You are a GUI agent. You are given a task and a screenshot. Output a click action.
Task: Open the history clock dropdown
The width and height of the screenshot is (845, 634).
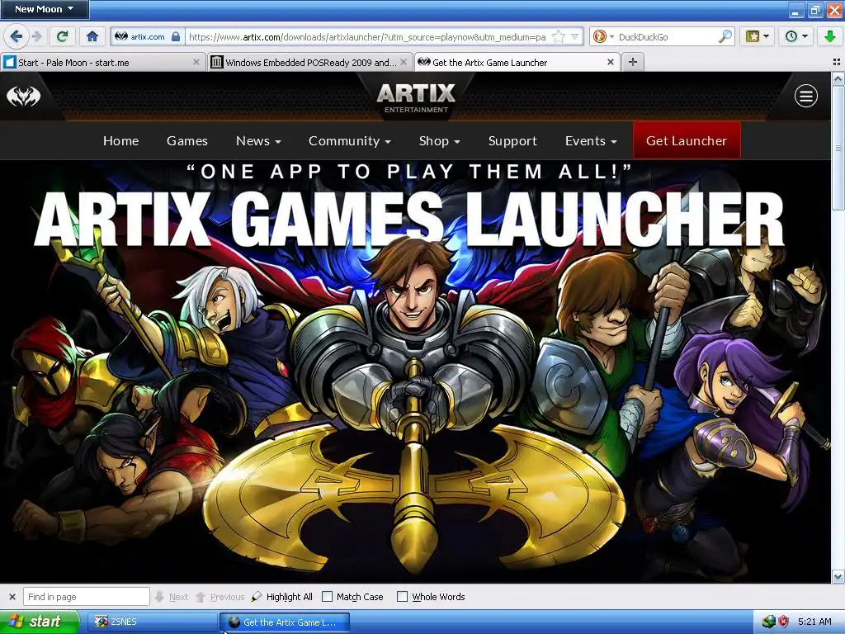[796, 36]
